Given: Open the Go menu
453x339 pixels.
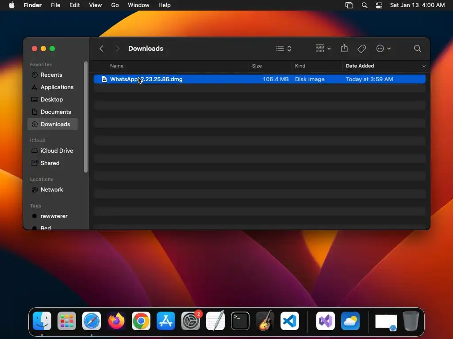Looking at the screenshot, I should 115,5.
